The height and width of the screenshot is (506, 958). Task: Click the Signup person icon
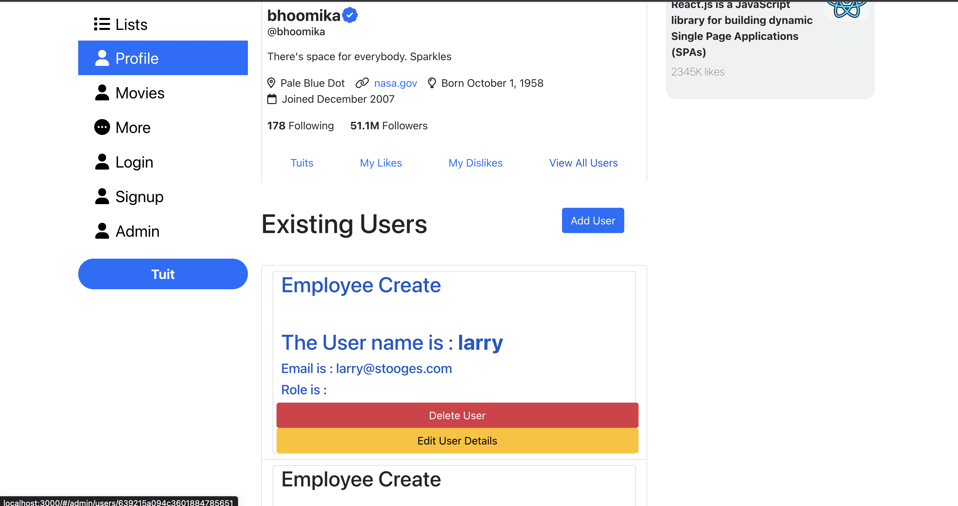coord(102,196)
